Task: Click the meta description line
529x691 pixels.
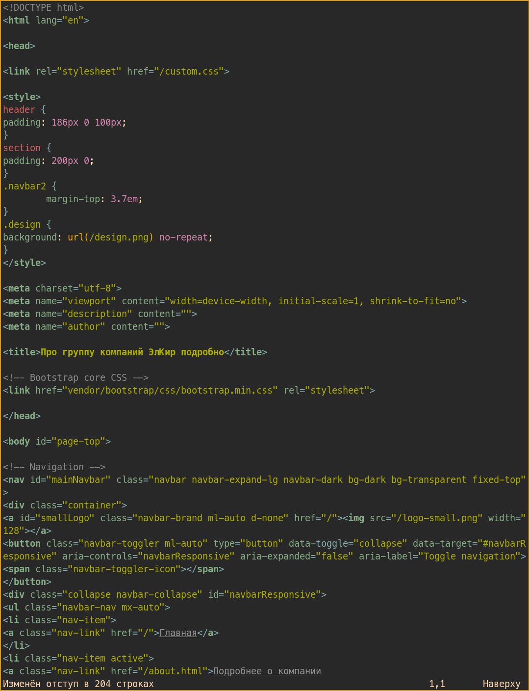Action: point(100,314)
